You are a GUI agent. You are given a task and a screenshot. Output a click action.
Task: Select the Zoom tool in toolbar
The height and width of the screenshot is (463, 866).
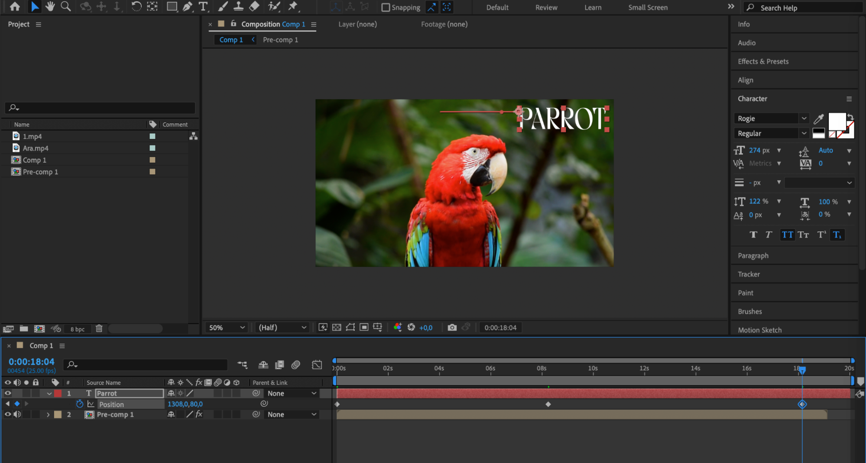[66, 6]
